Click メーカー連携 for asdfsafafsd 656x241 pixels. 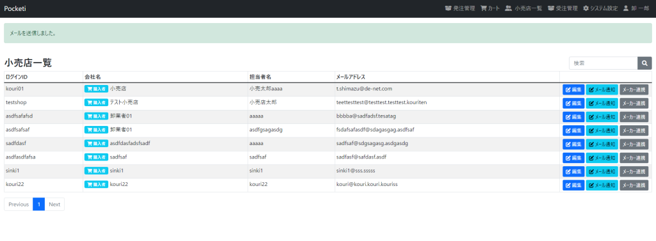634,117
